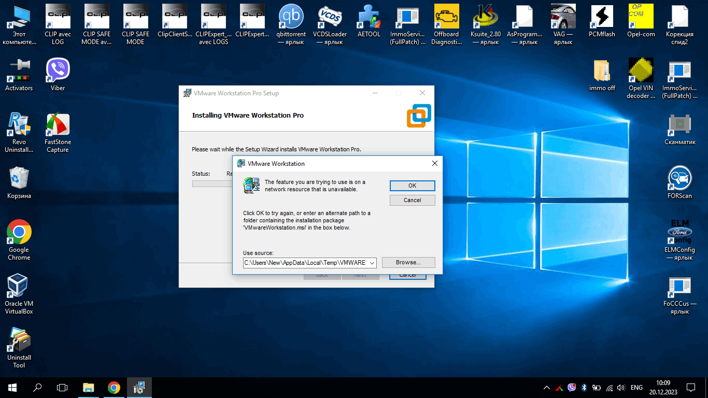Show hidden system tray icons
The height and width of the screenshot is (398, 708).
pyautogui.click(x=546, y=387)
